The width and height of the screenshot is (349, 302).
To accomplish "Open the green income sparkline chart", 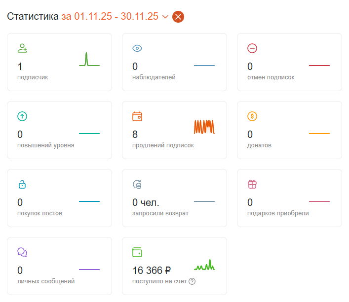I will [204, 265].
